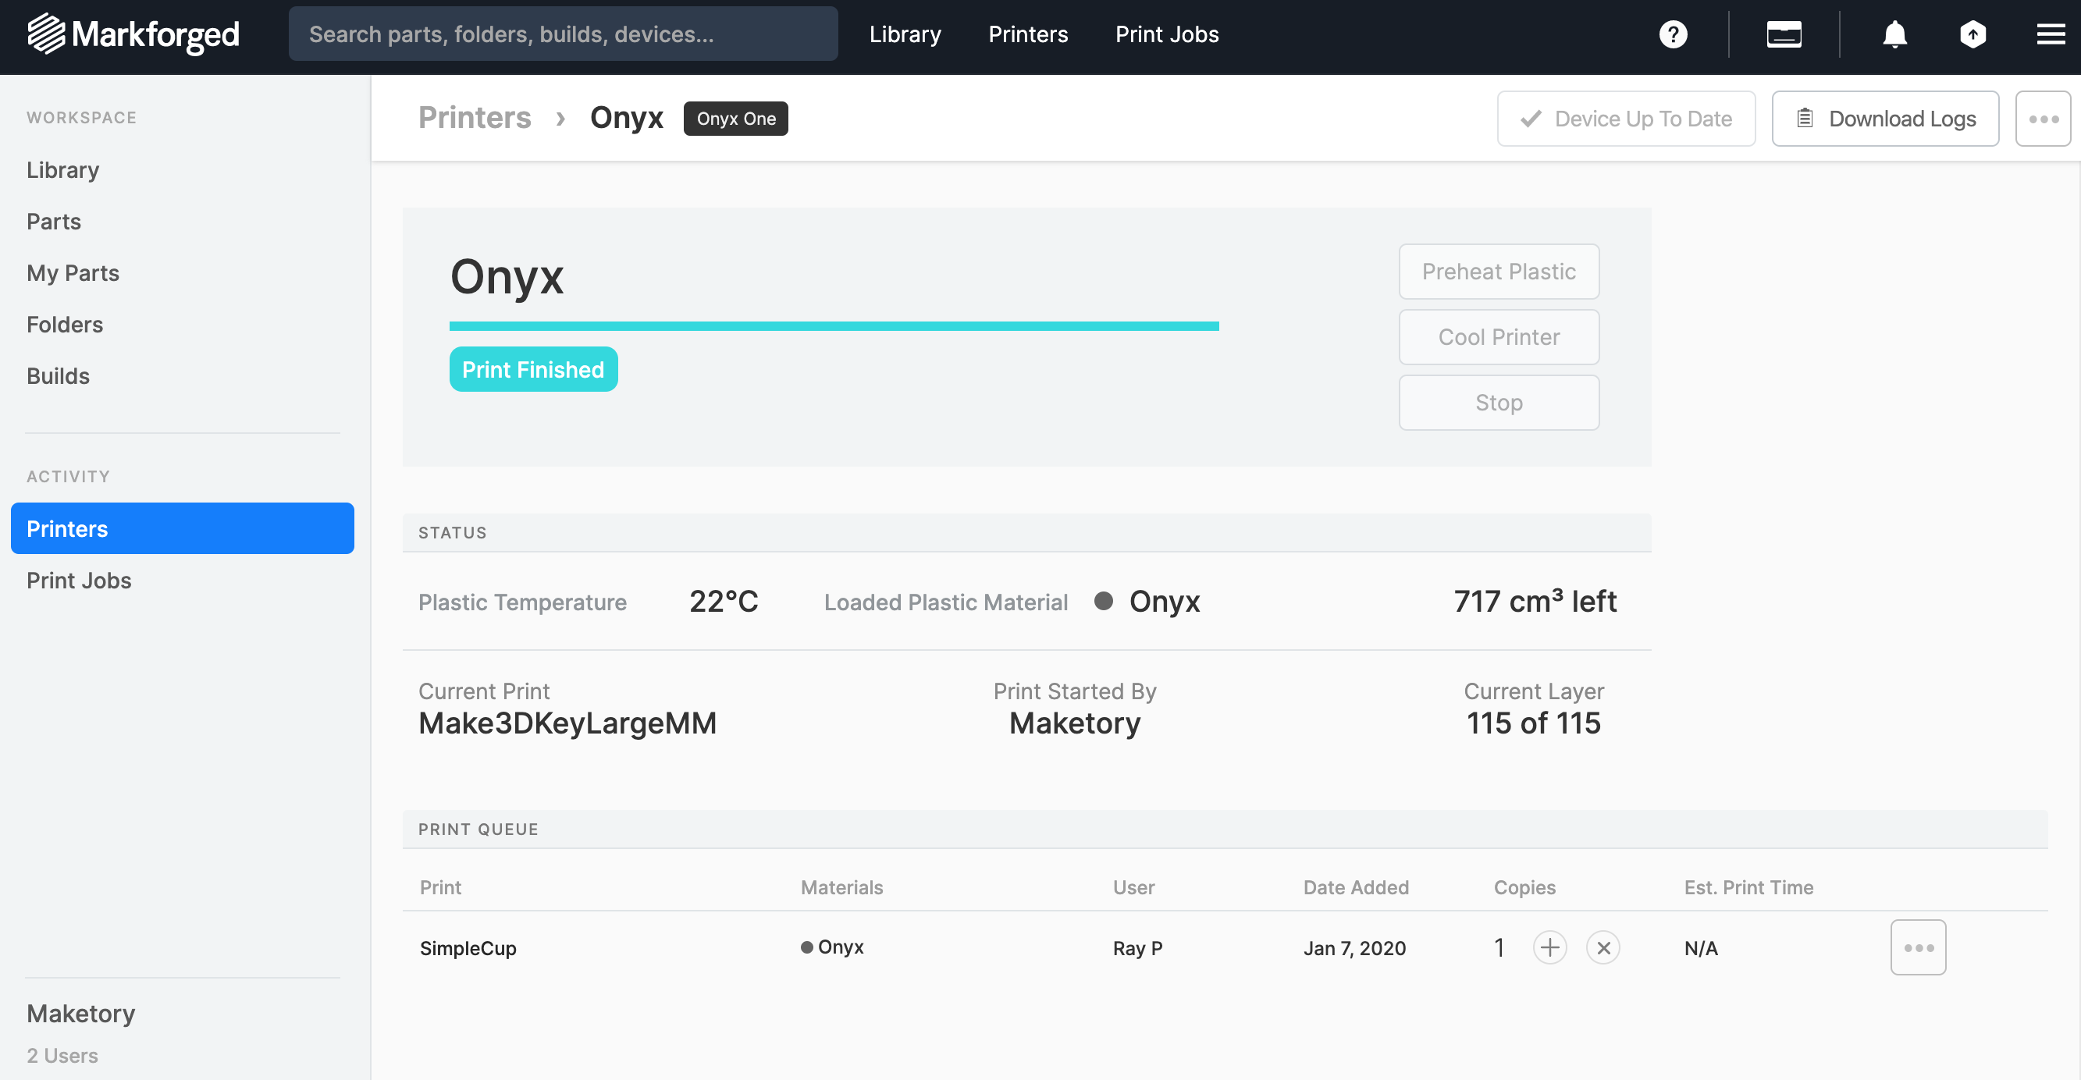Open the notifications bell
The width and height of the screenshot is (2081, 1080).
[x=1894, y=34]
